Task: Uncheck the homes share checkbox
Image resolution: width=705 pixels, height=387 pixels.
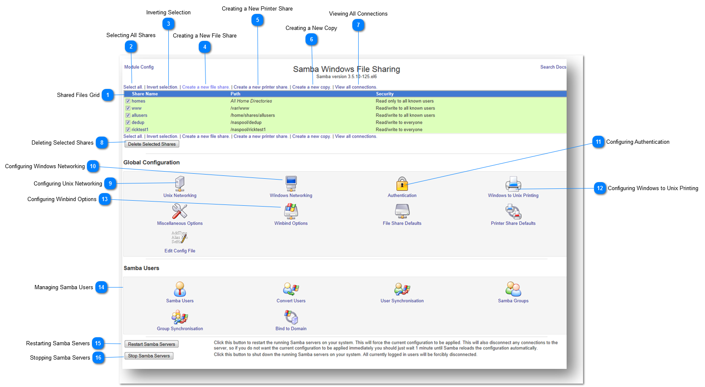Action: 128,101
